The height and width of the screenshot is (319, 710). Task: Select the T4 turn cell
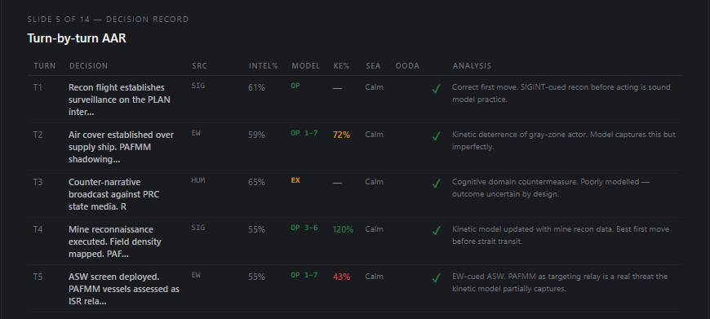pyautogui.click(x=38, y=229)
